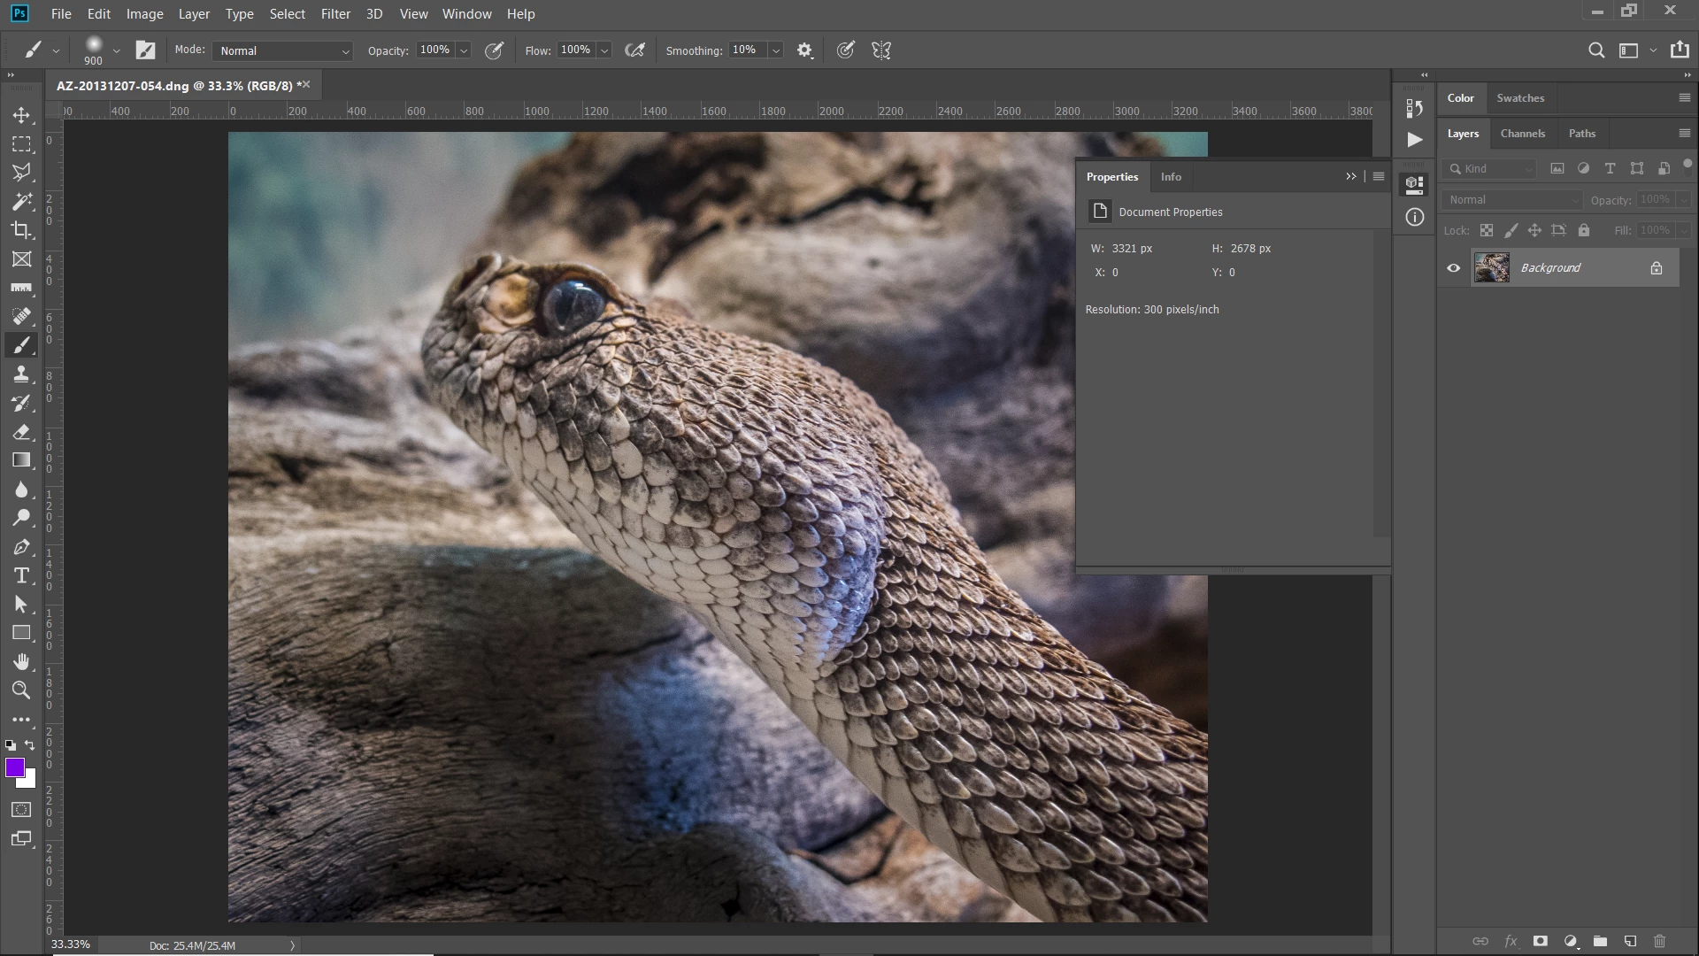Screen dimensions: 1699x956
Task: Click the Hand tool
Action: [x=21, y=662]
